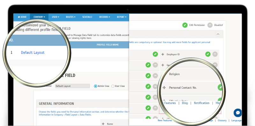The width and height of the screenshot is (255, 126).
Task: Select the User View radio button
Action: pyautogui.click(x=113, y=86)
